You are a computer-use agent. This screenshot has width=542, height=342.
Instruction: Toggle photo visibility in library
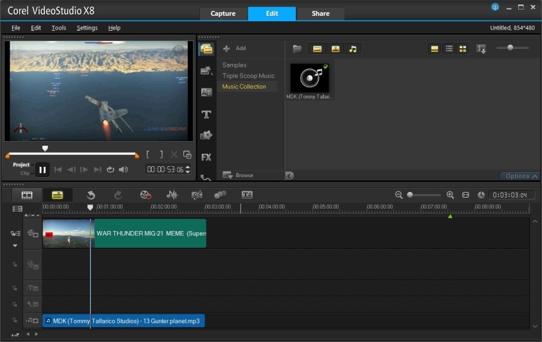(x=335, y=49)
